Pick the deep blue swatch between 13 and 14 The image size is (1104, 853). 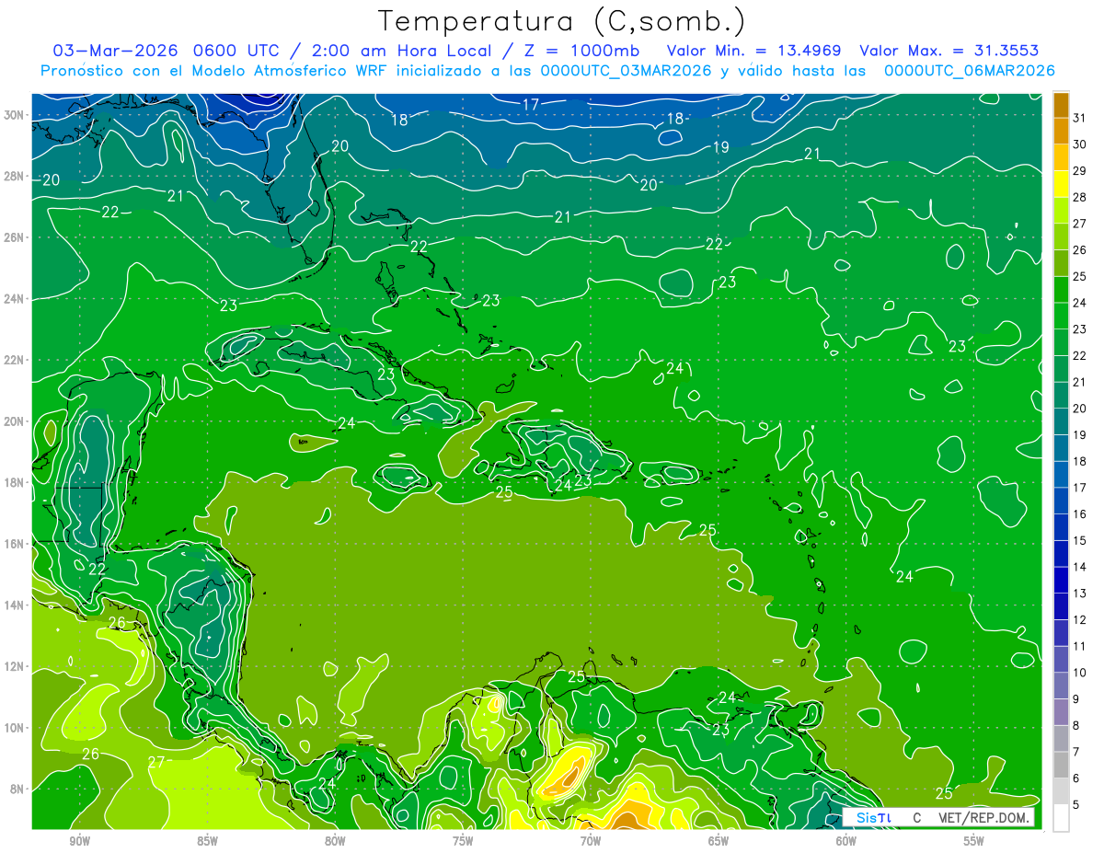click(x=1061, y=580)
